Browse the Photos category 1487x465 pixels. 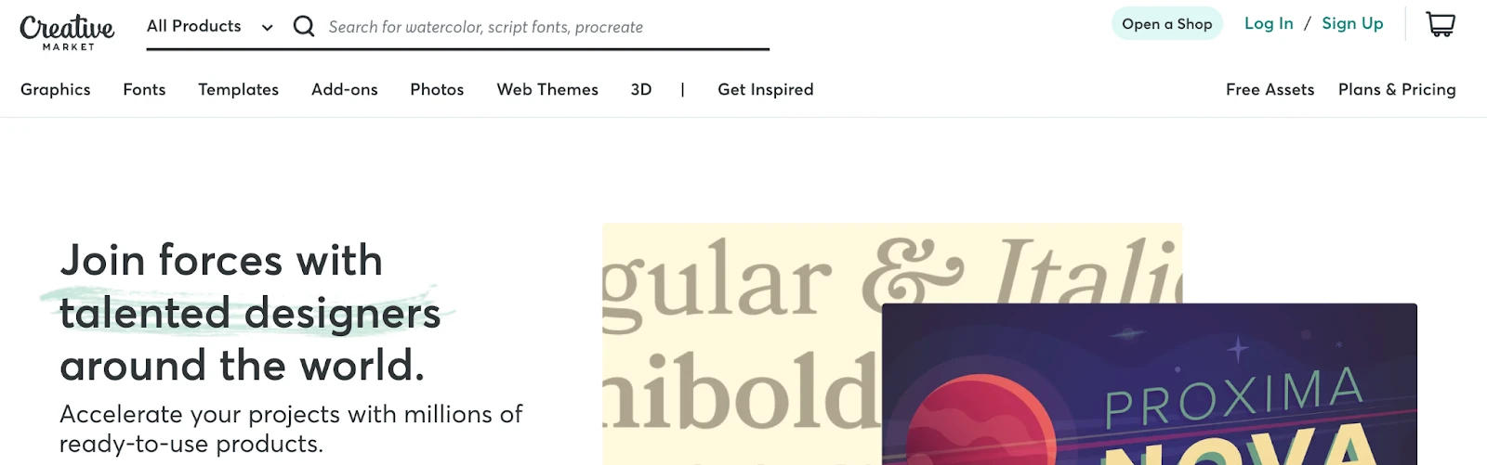pyautogui.click(x=437, y=89)
